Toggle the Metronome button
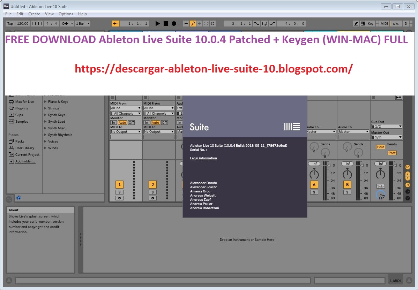 [65, 23]
